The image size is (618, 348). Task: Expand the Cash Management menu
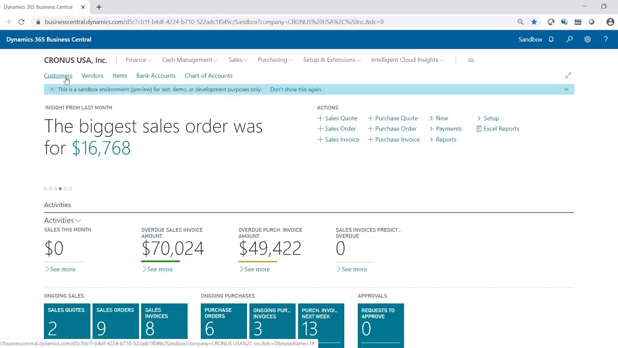pos(190,60)
